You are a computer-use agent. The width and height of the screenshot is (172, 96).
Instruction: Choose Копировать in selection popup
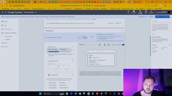tap(63, 49)
